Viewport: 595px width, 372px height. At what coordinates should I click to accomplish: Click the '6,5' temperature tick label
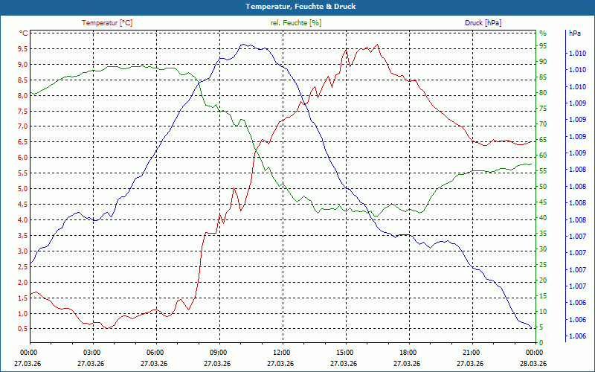pos(24,142)
